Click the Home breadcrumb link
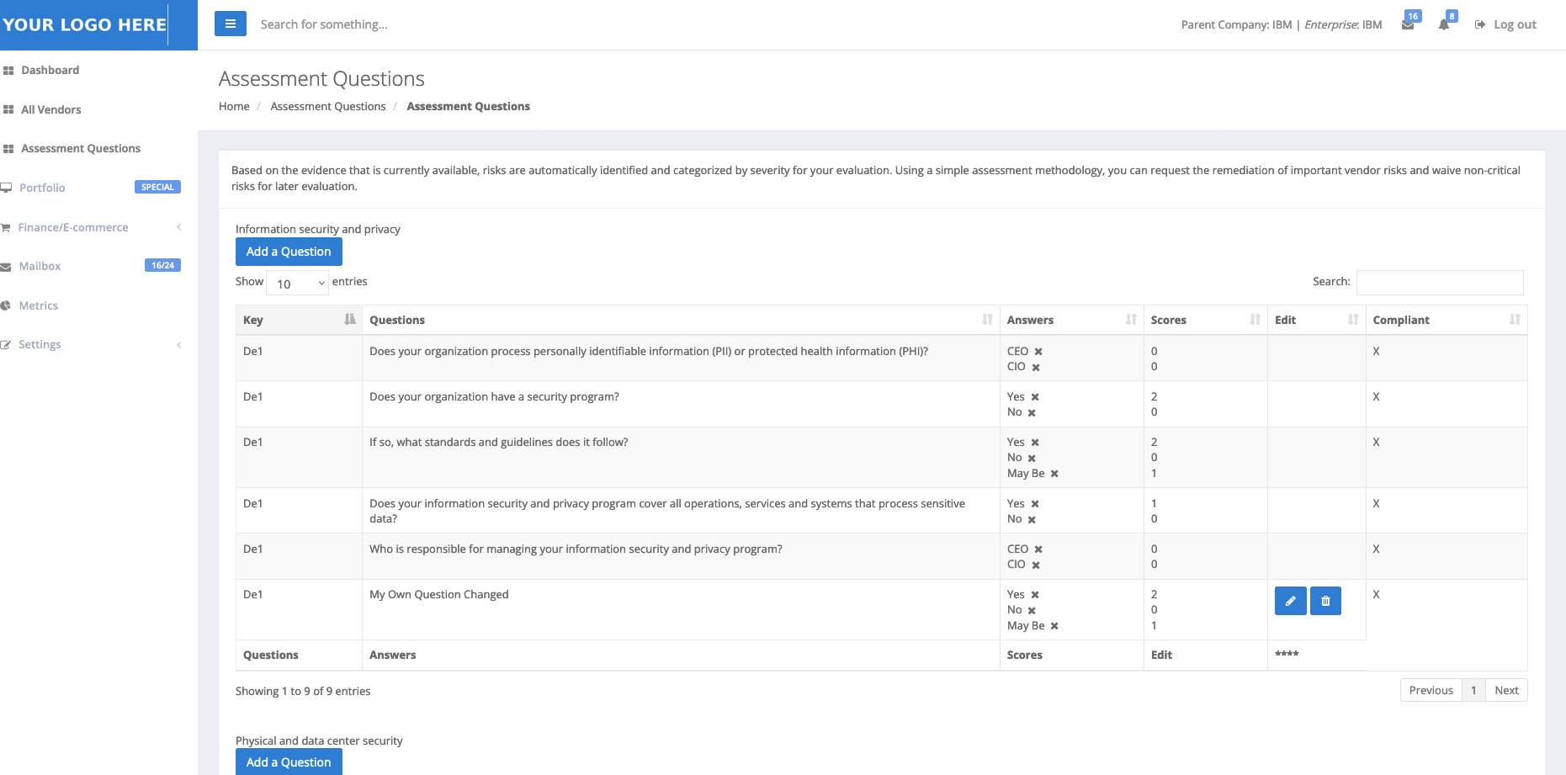 pyautogui.click(x=234, y=106)
